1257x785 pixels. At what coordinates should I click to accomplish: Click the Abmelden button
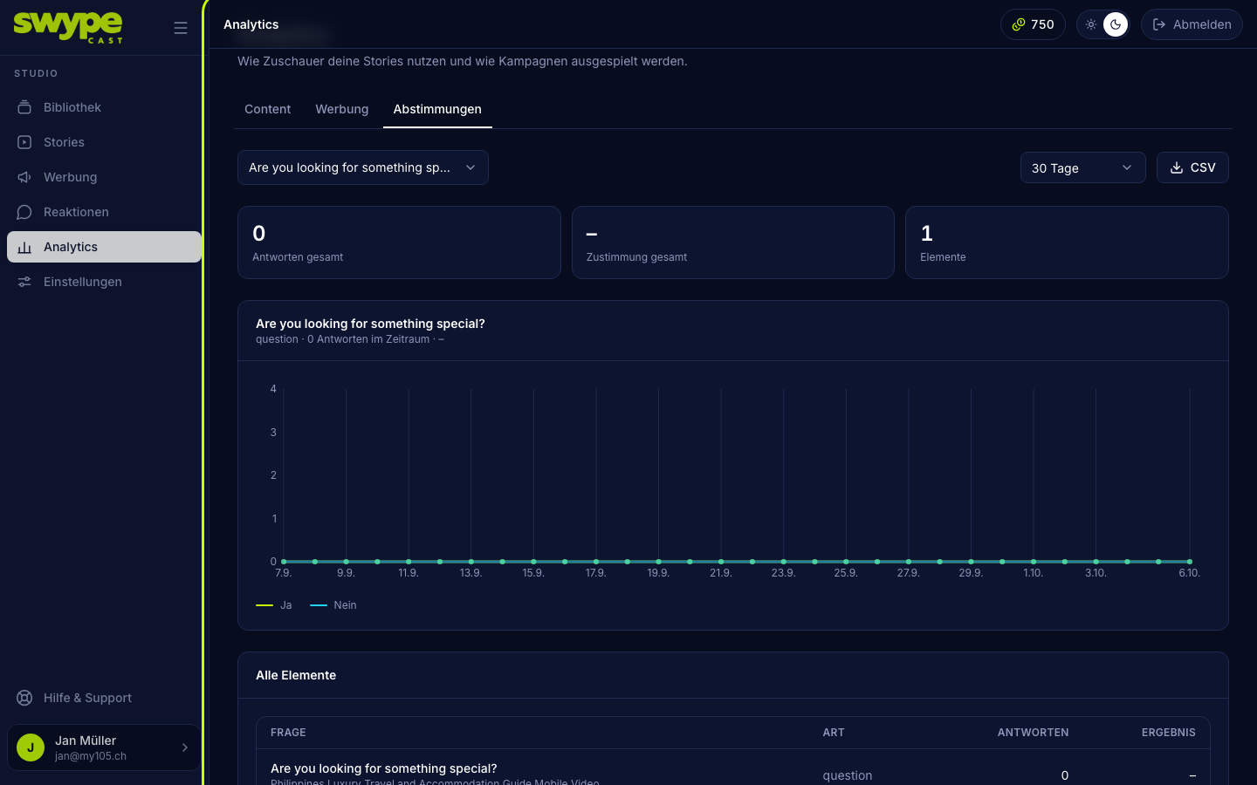(1192, 24)
